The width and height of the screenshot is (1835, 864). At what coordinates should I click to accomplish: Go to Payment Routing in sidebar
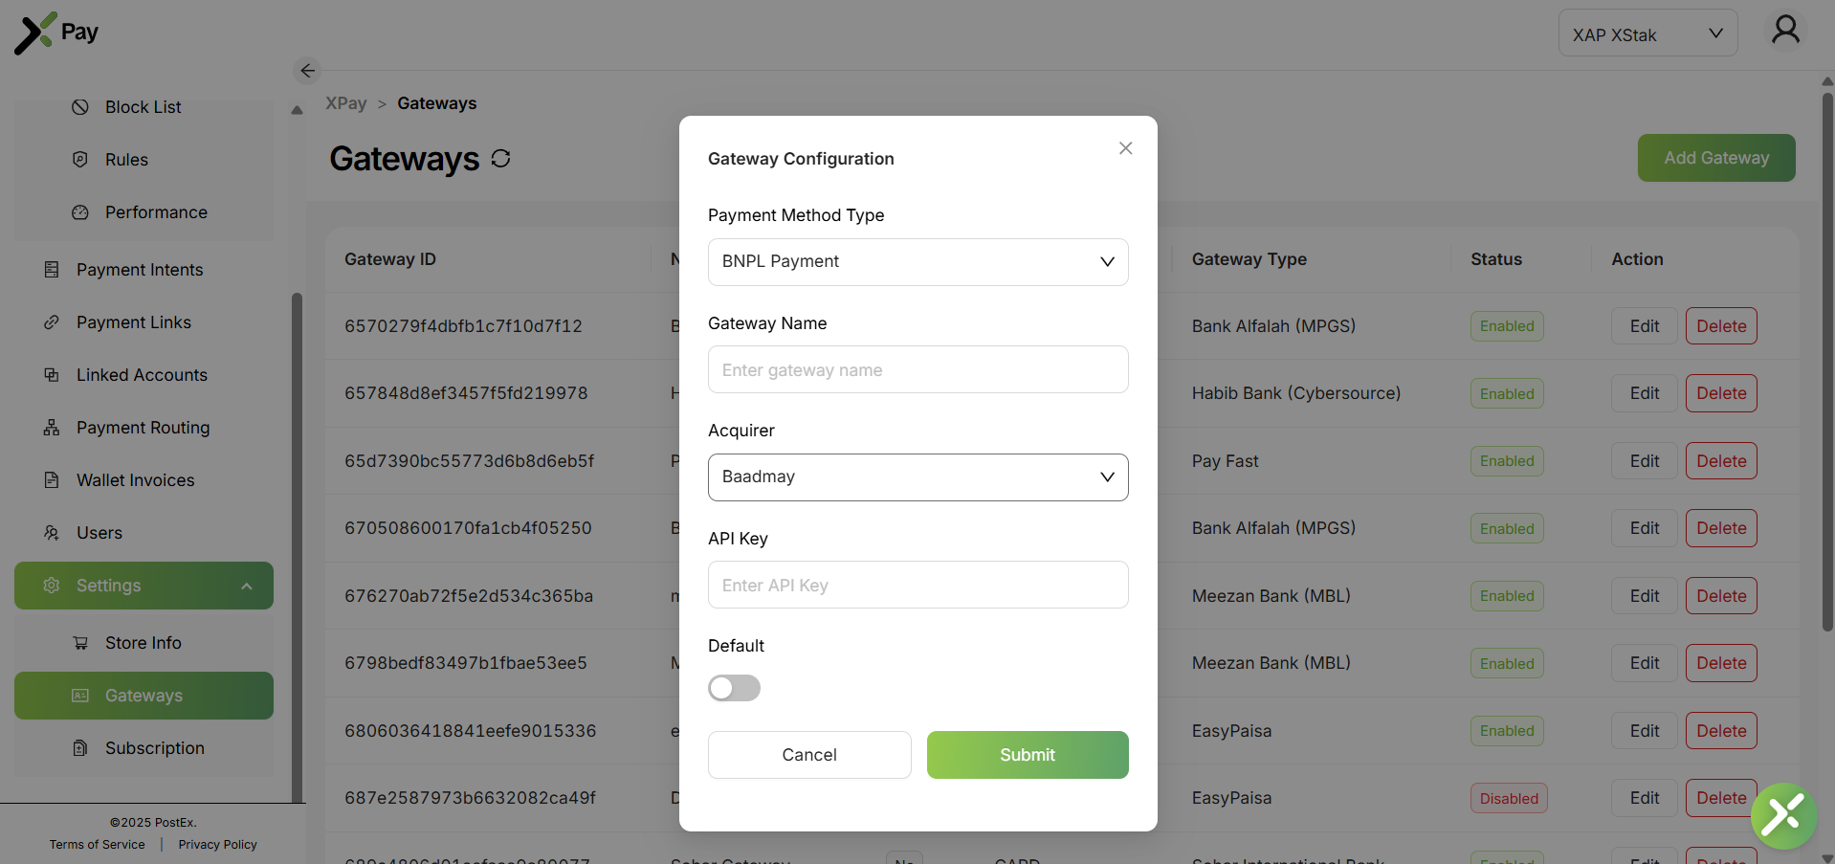click(143, 428)
